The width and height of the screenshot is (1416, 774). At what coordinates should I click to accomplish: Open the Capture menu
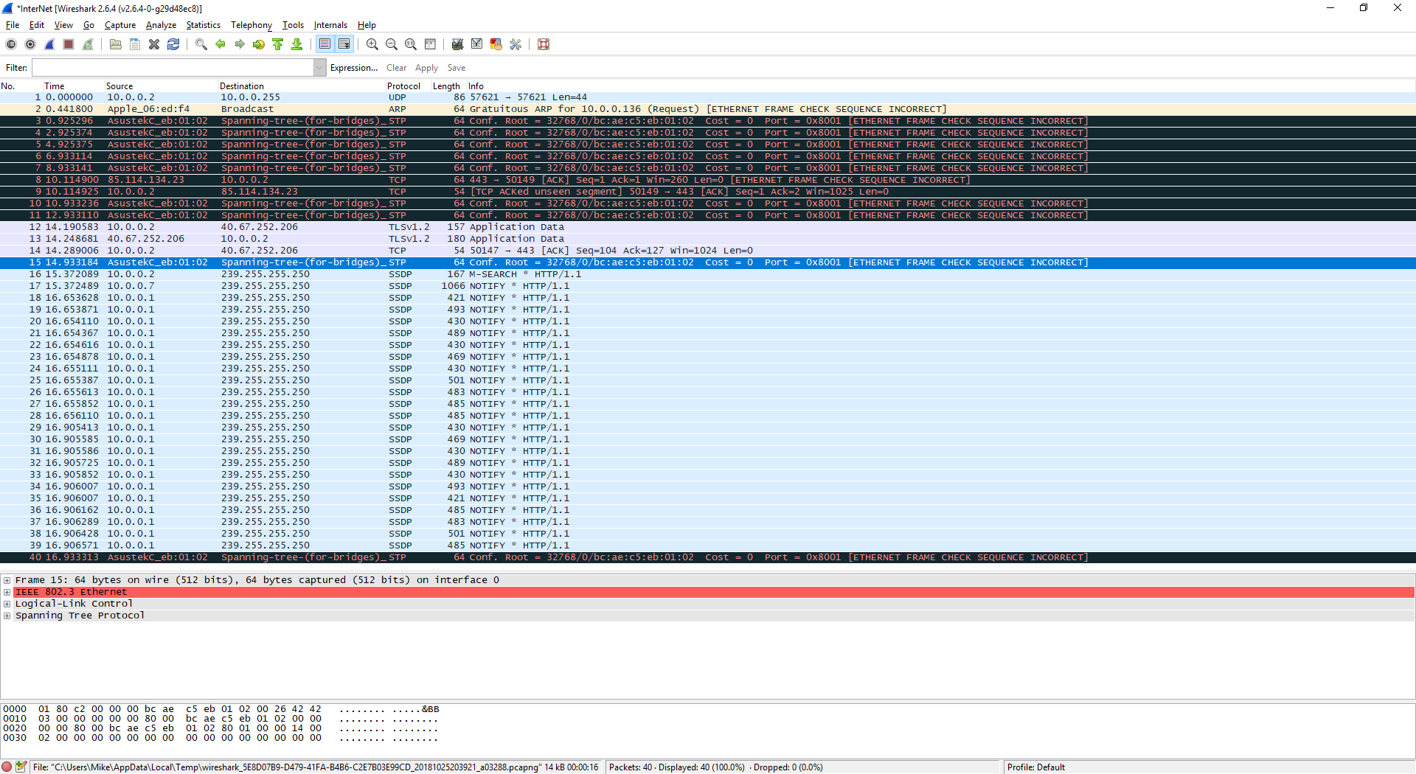click(120, 25)
